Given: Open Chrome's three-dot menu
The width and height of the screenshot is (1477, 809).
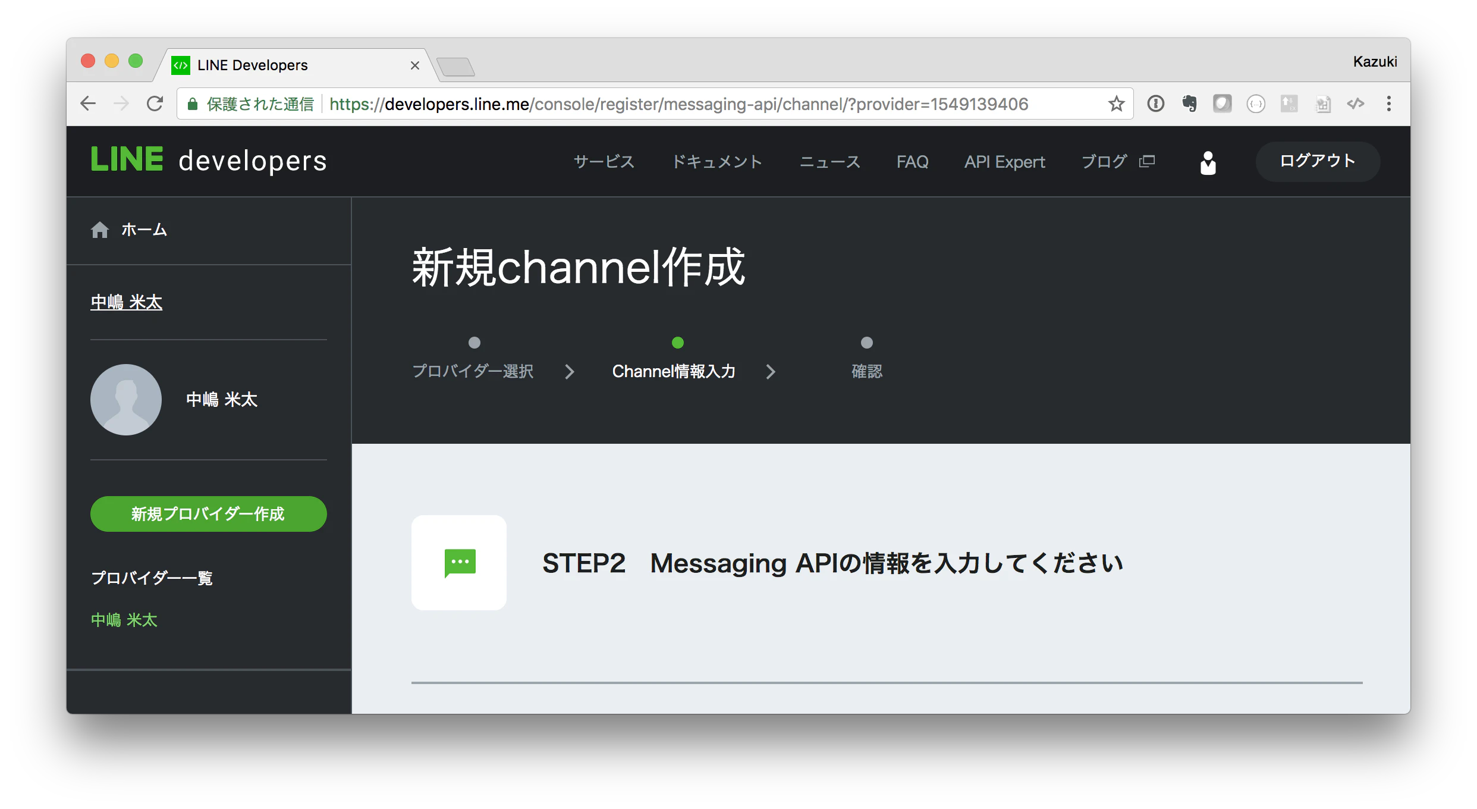Looking at the screenshot, I should (x=1389, y=104).
